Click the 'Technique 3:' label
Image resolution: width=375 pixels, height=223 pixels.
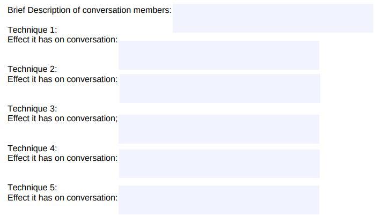coord(32,109)
